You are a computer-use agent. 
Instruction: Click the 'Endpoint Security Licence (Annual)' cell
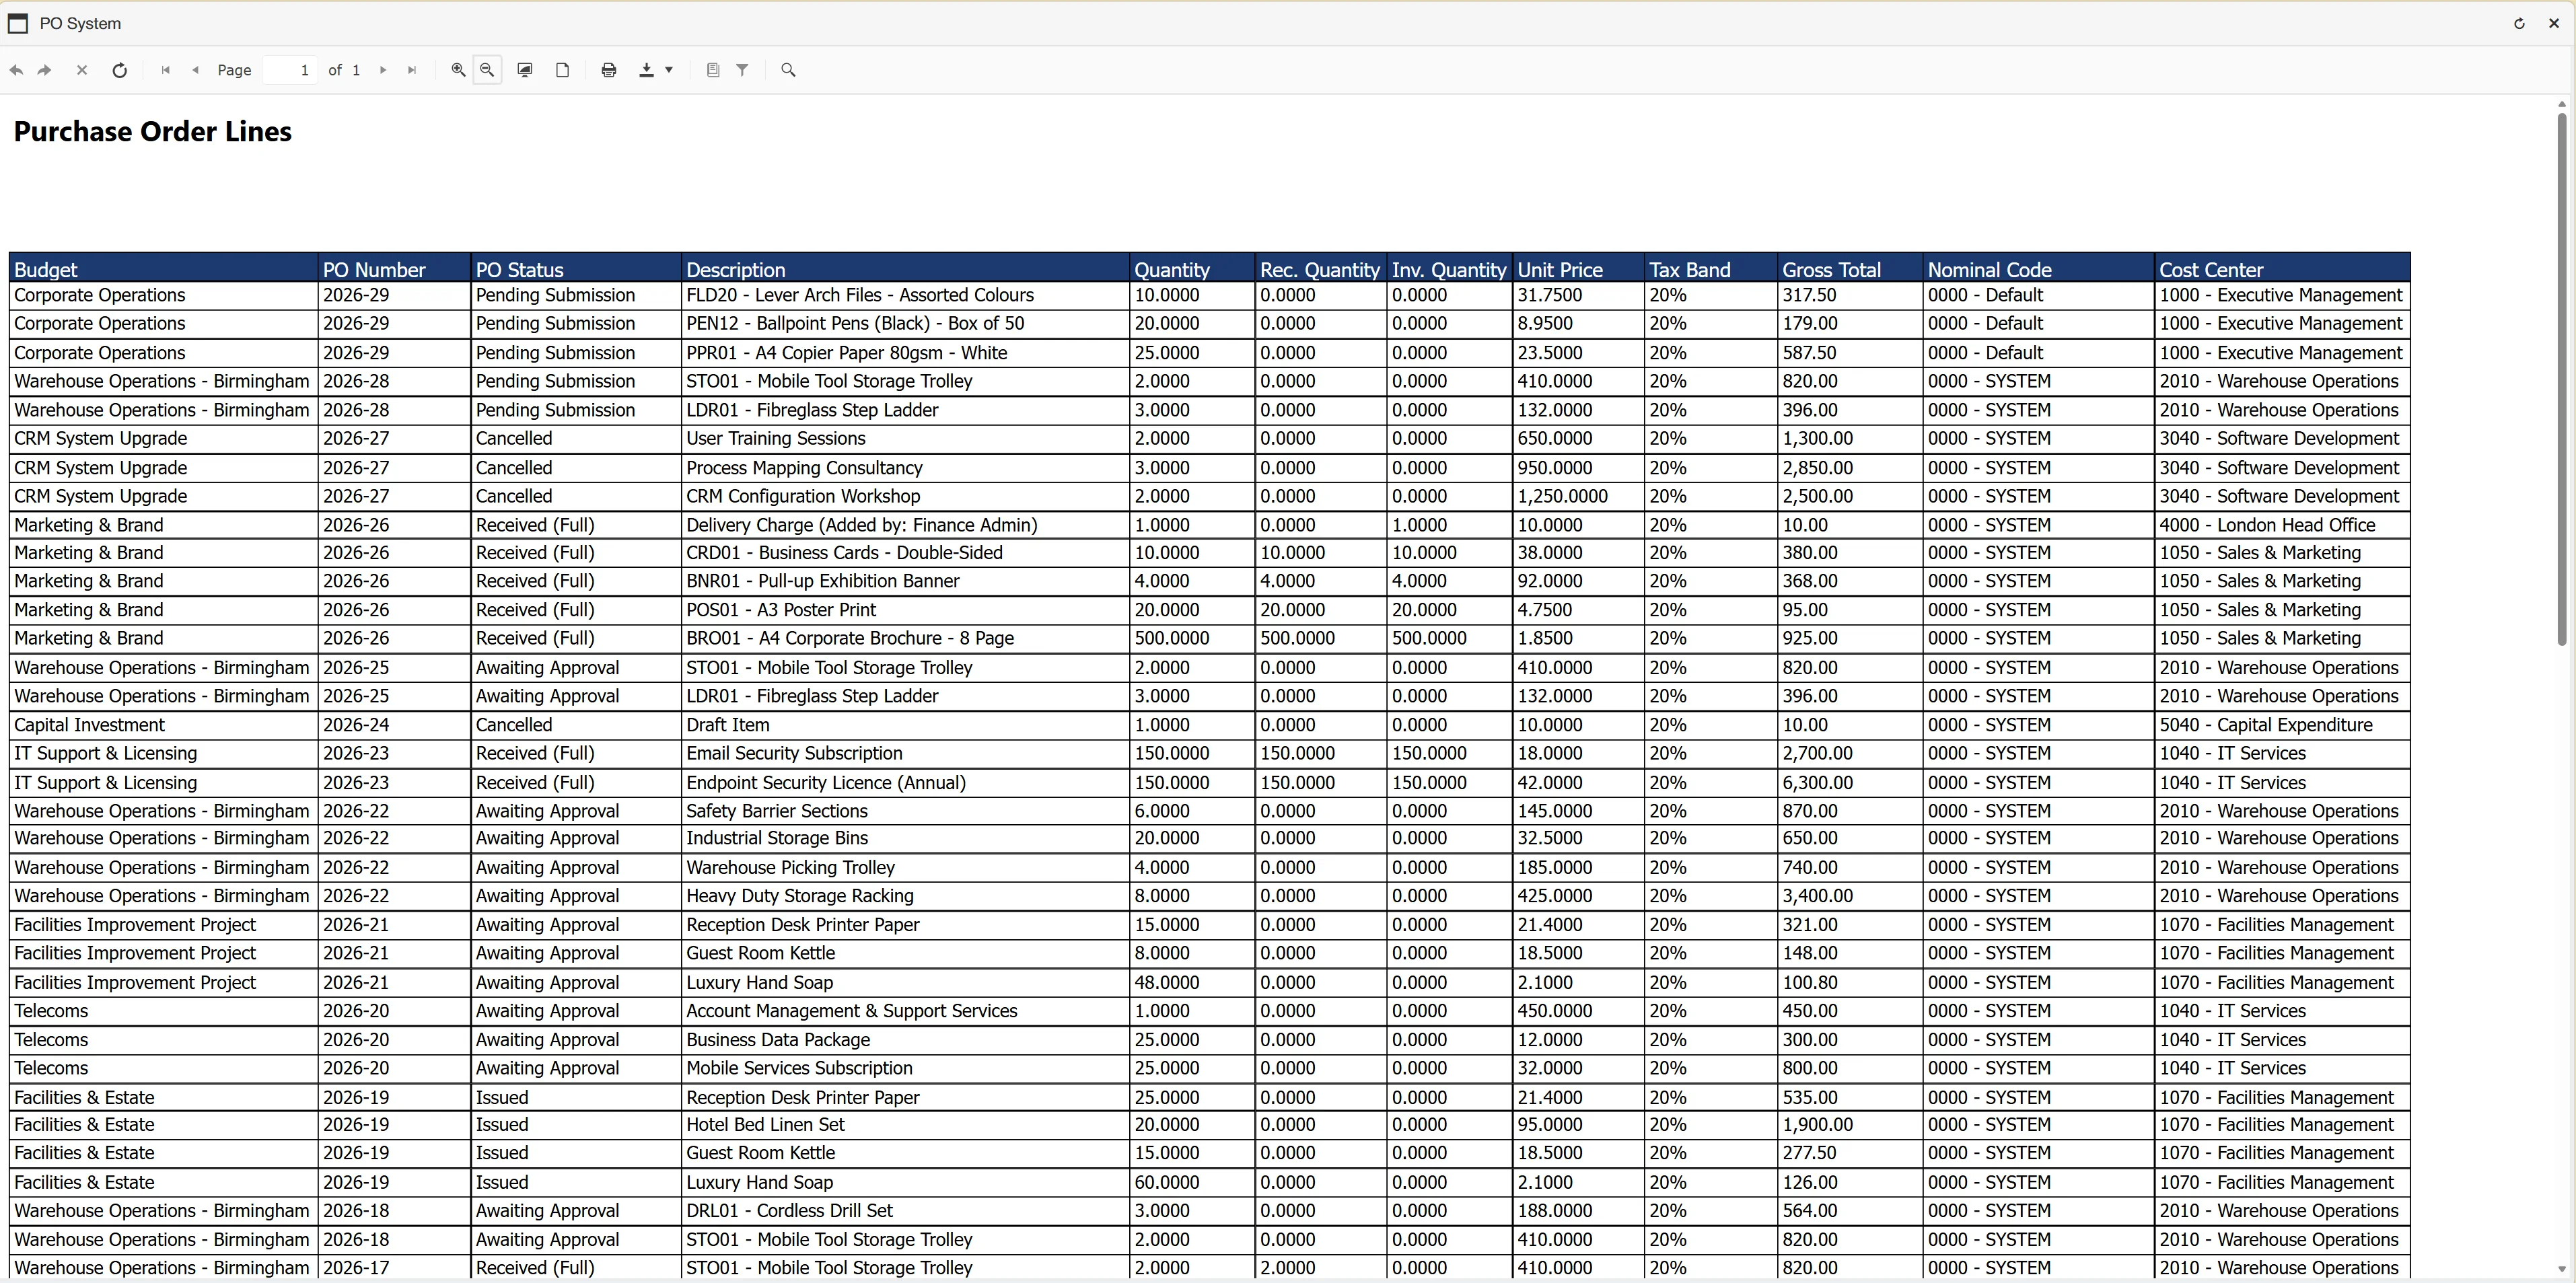905,783
